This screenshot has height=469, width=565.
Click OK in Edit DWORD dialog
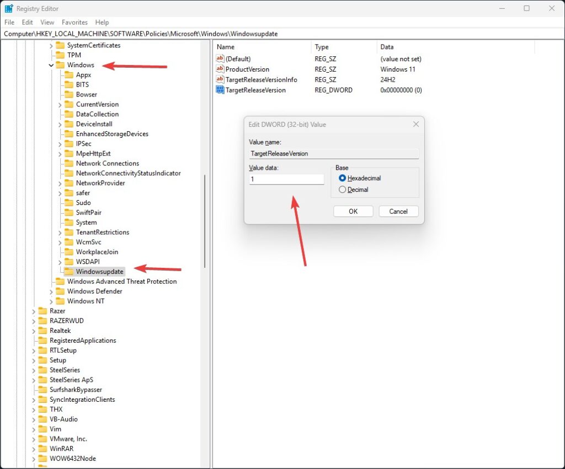click(353, 211)
